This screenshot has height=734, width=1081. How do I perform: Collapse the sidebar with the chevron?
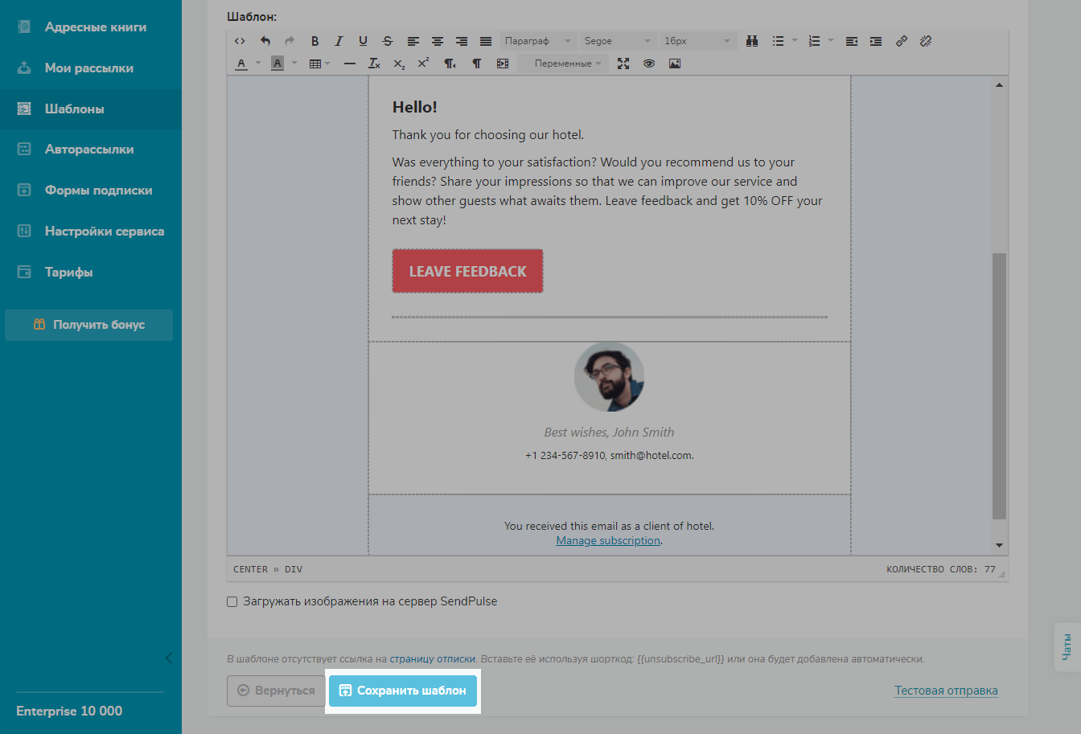pyautogui.click(x=168, y=658)
